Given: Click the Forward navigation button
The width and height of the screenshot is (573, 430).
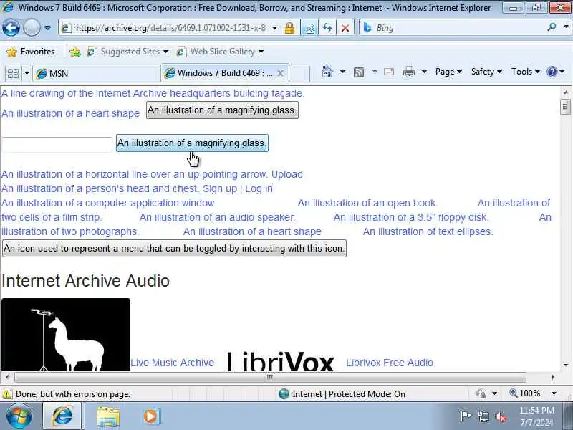Looking at the screenshot, I should (x=32, y=28).
